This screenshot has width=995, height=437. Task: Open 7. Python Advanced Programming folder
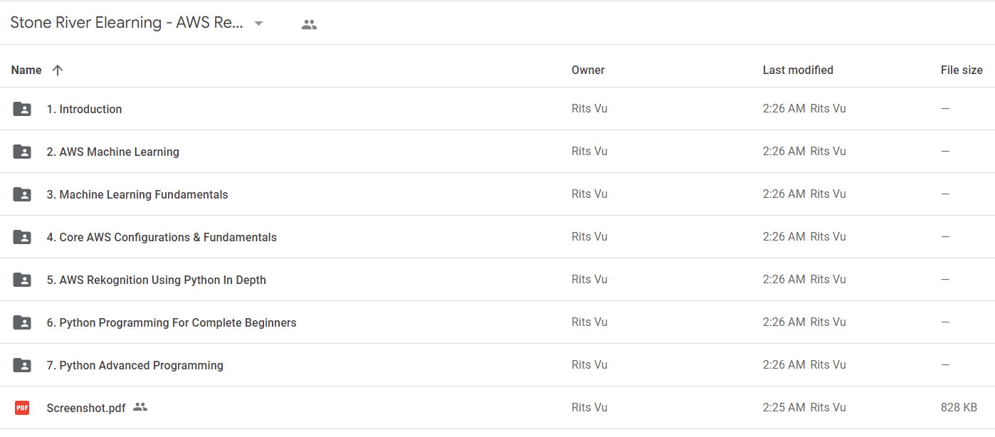click(x=135, y=365)
